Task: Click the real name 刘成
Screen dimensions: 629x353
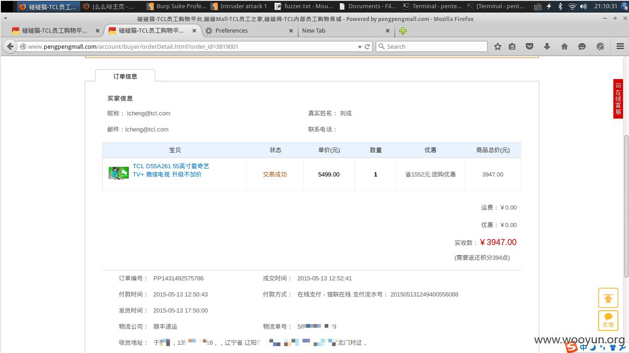Action: pos(346,113)
